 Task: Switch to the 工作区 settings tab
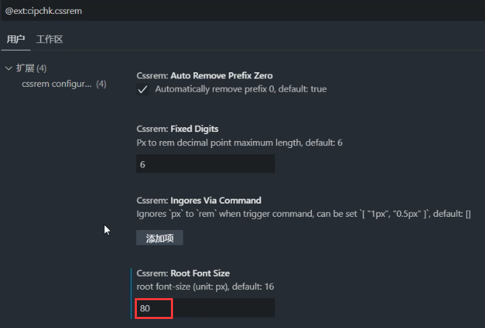coord(49,39)
